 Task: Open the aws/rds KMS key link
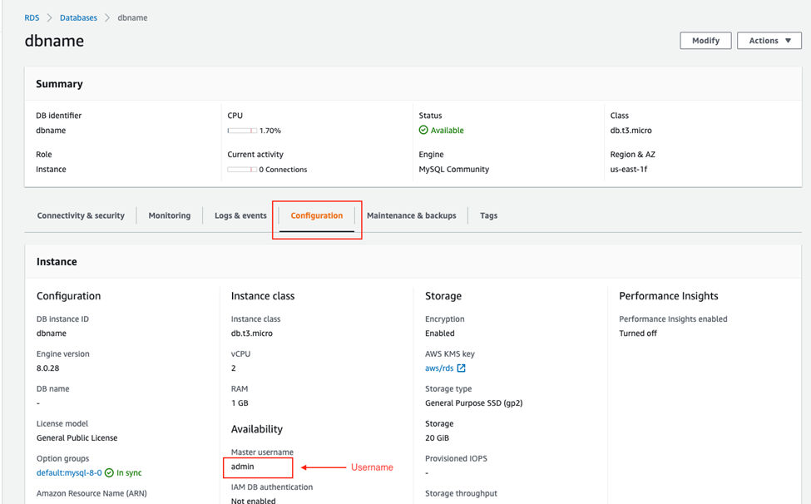[x=438, y=368]
